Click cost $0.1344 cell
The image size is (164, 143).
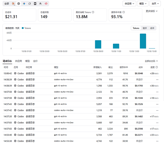(x=139, y=98)
